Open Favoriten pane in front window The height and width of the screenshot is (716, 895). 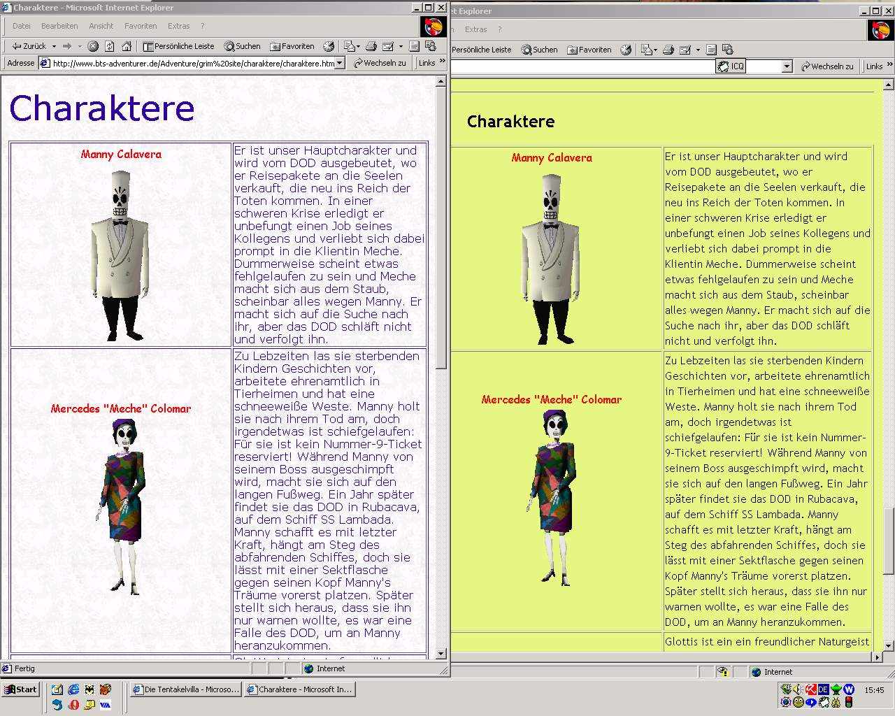coord(292,46)
